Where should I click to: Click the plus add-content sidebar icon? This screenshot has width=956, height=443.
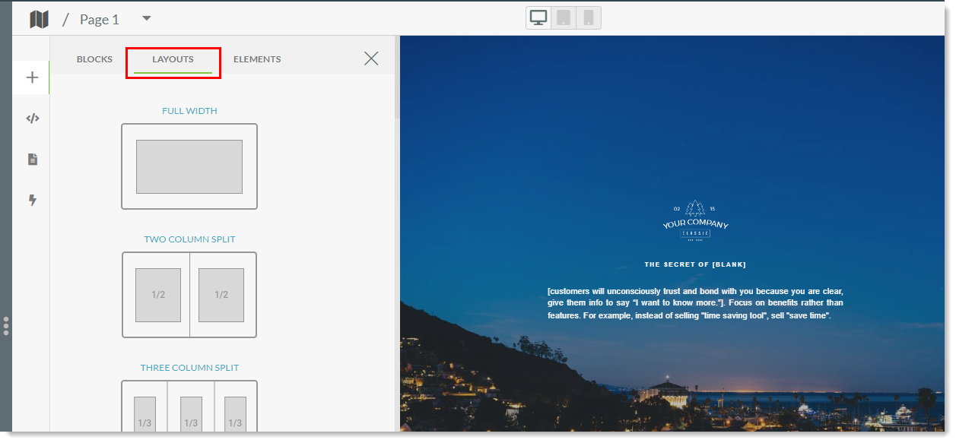(32, 78)
